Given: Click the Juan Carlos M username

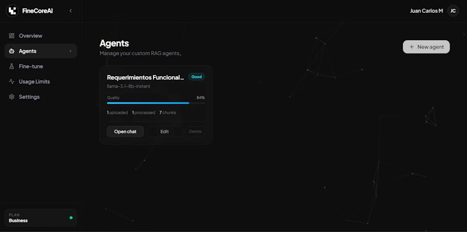Looking at the screenshot, I should (x=426, y=11).
